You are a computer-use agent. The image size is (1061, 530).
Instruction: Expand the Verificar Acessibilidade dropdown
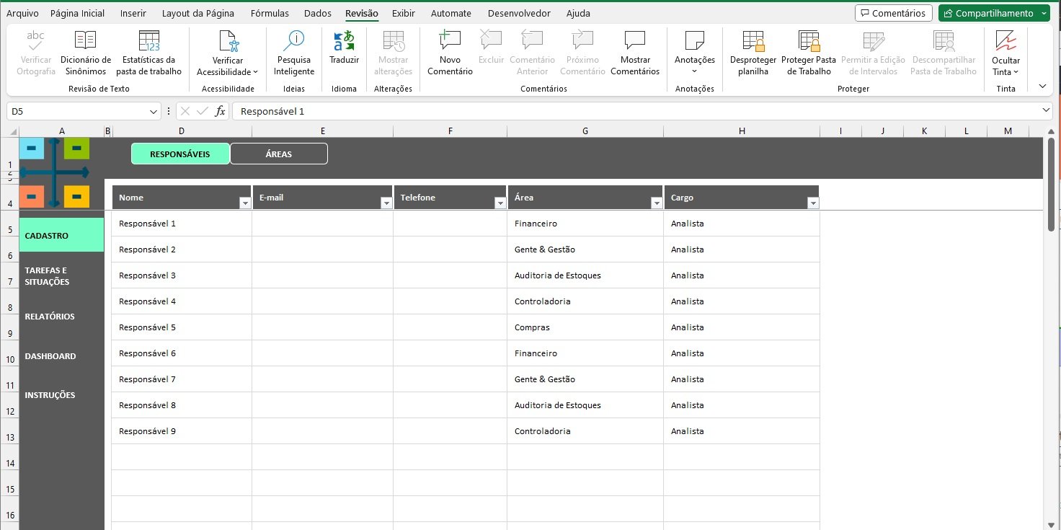click(x=255, y=72)
